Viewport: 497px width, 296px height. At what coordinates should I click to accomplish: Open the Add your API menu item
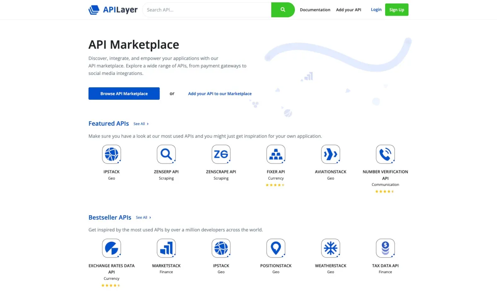pyautogui.click(x=349, y=10)
